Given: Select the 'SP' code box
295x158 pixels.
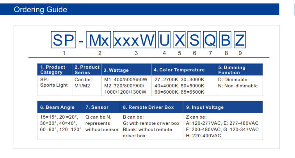Looking at the screenshot, I should click(x=63, y=40).
